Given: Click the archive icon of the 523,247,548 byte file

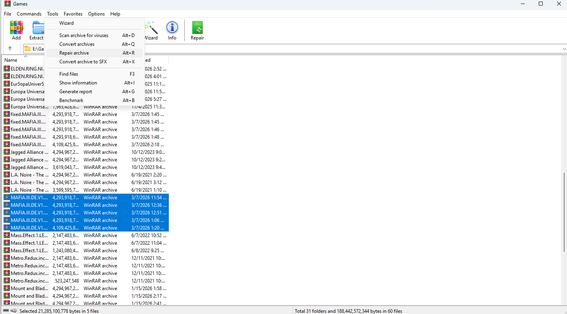Looking at the screenshot, I should tap(7, 281).
